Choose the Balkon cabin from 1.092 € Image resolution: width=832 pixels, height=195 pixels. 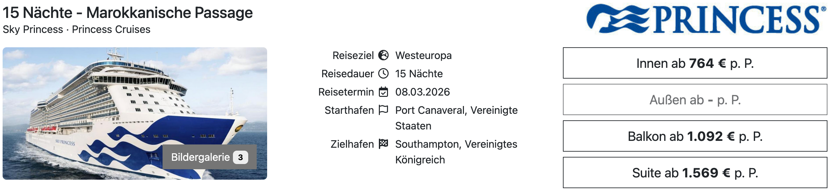point(695,136)
